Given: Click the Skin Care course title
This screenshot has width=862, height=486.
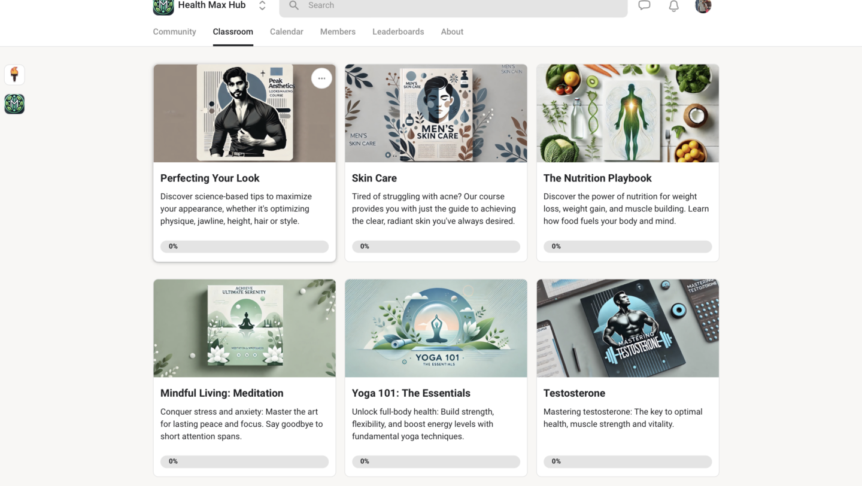Looking at the screenshot, I should coord(374,178).
